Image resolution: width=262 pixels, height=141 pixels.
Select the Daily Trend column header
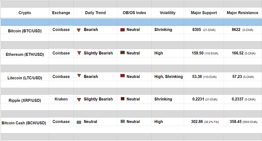95,13
